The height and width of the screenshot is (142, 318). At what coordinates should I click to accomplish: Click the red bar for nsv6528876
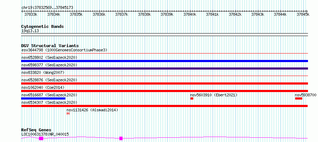(164, 83)
